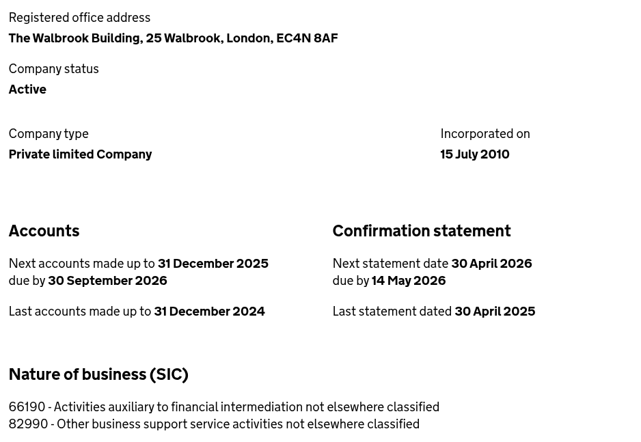Select 'Private limited Company' text

(x=80, y=154)
